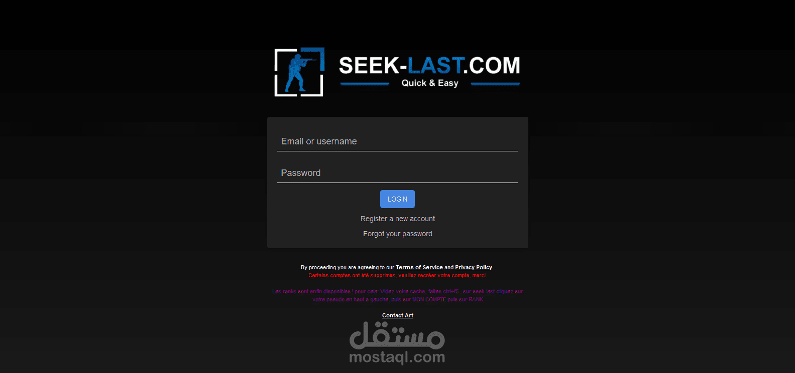
Task: Open the Terms of Service link
Action: point(419,267)
